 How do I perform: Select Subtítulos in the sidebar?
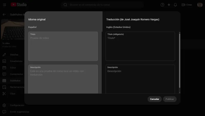pyautogui.click(x=15, y=81)
